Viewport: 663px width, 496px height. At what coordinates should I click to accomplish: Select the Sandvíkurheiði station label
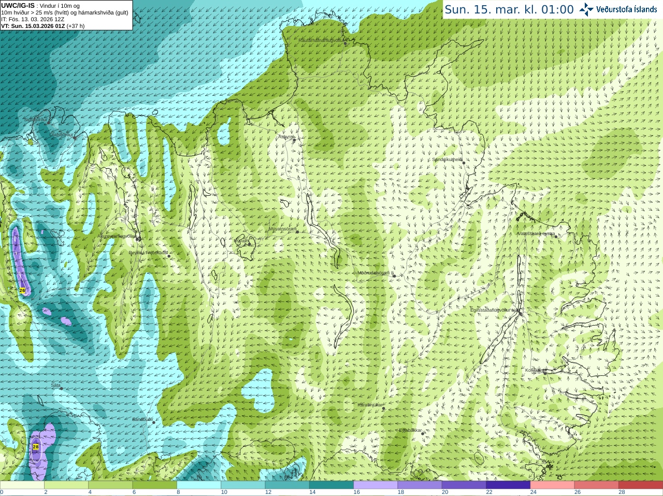pyautogui.click(x=448, y=159)
